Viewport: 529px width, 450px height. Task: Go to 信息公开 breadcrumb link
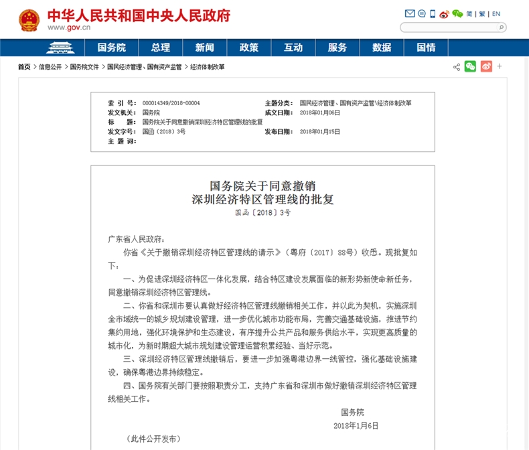[x=50, y=67]
